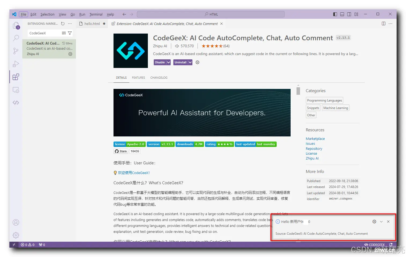The image size is (406, 257).
Task: Disable the CodeGeeX extension
Action: point(160,62)
